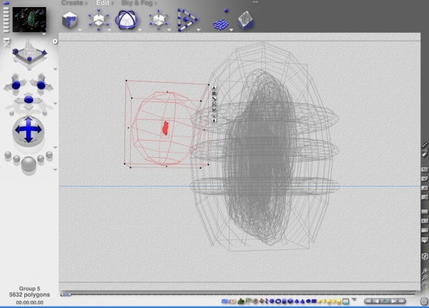The height and width of the screenshot is (308, 429).
Task: Click the zoom out magnifier icon
Action: [x=425, y=278]
